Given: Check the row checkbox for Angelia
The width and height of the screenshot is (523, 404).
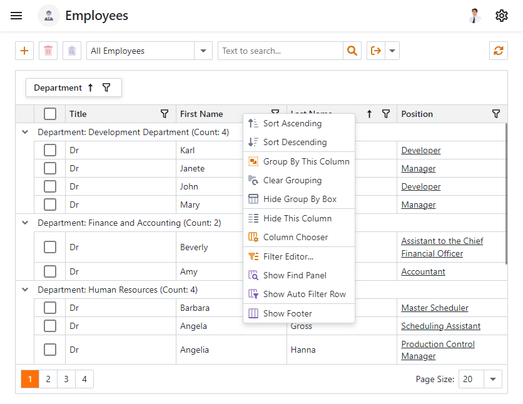Looking at the screenshot, I should (50, 350).
